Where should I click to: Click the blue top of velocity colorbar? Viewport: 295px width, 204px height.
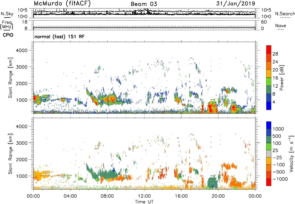269,125
